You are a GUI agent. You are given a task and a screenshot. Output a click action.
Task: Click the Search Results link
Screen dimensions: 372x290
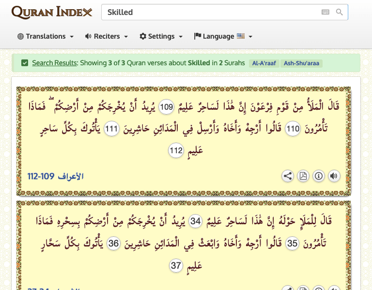(x=55, y=63)
